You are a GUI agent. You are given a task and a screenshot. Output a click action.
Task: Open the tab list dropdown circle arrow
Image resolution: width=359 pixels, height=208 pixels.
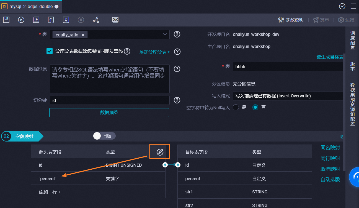342,6
